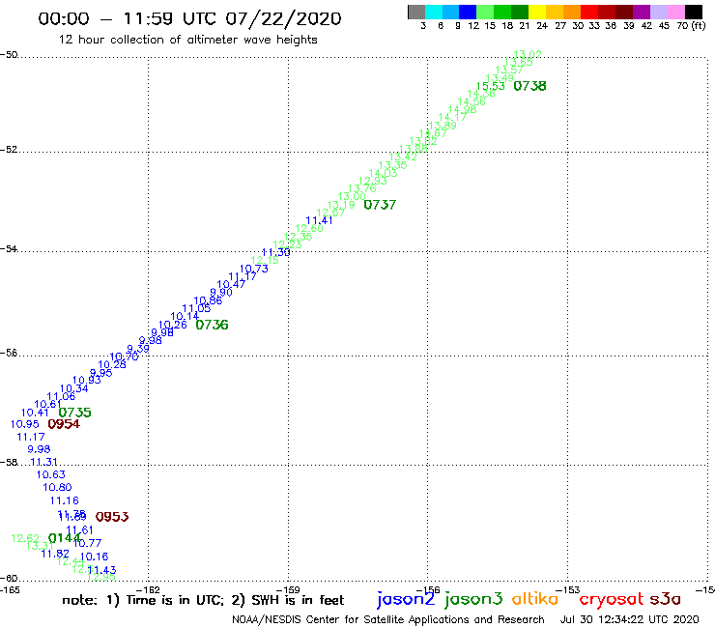
Task: Click the note about UTC and SWH
Action: (203, 601)
